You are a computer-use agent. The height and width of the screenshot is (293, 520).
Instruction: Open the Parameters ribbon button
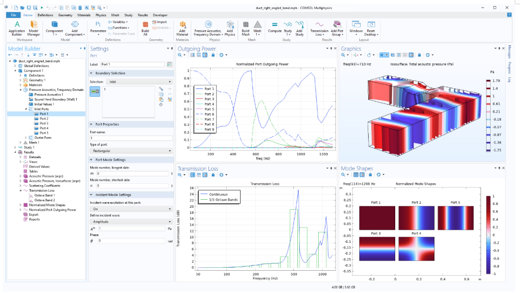(x=98, y=28)
